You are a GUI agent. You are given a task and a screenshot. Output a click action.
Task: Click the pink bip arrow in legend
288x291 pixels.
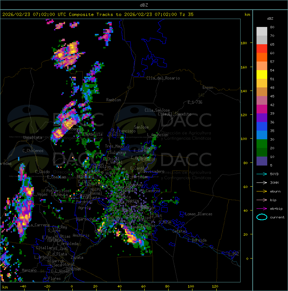coord(262,200)
